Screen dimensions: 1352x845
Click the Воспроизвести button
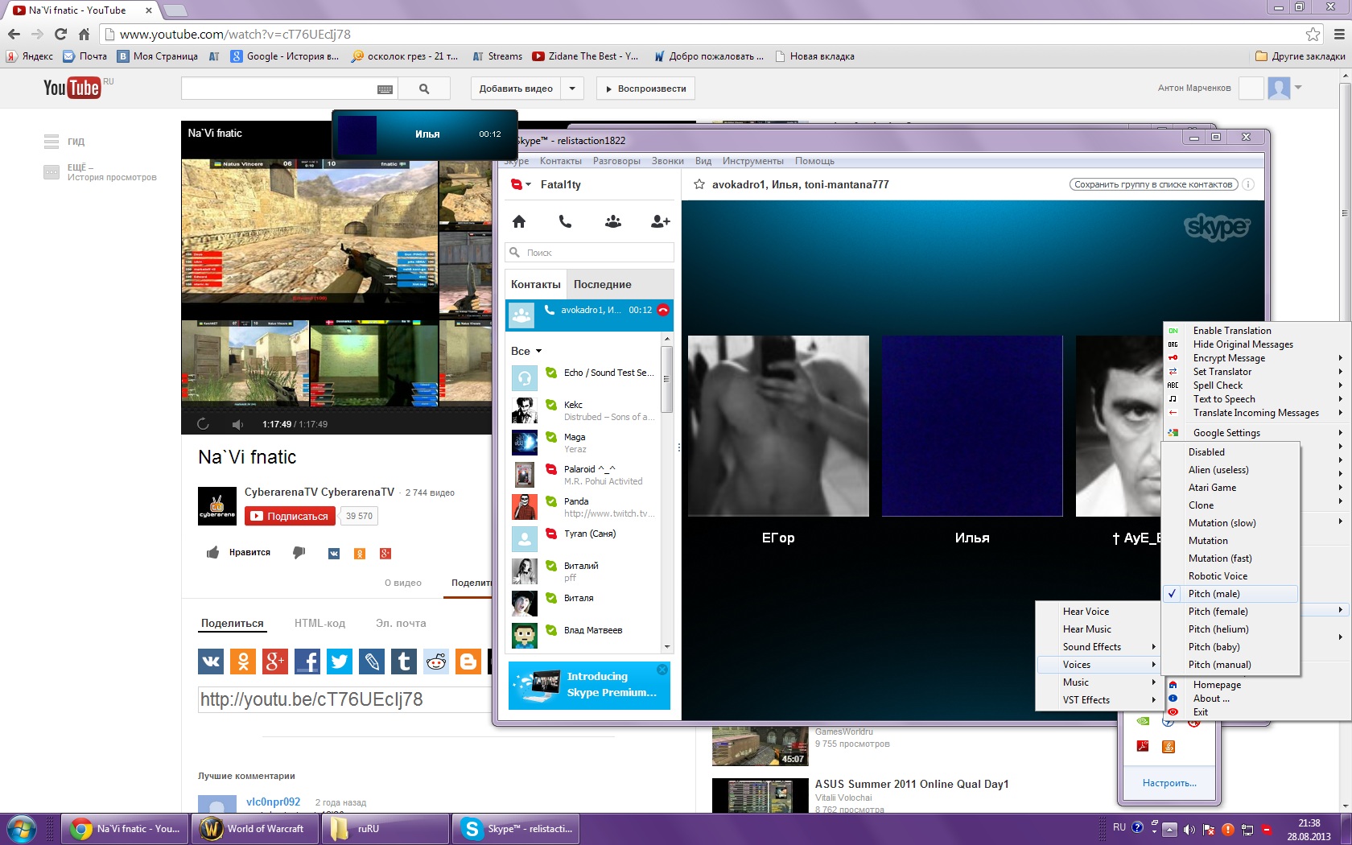645,89
